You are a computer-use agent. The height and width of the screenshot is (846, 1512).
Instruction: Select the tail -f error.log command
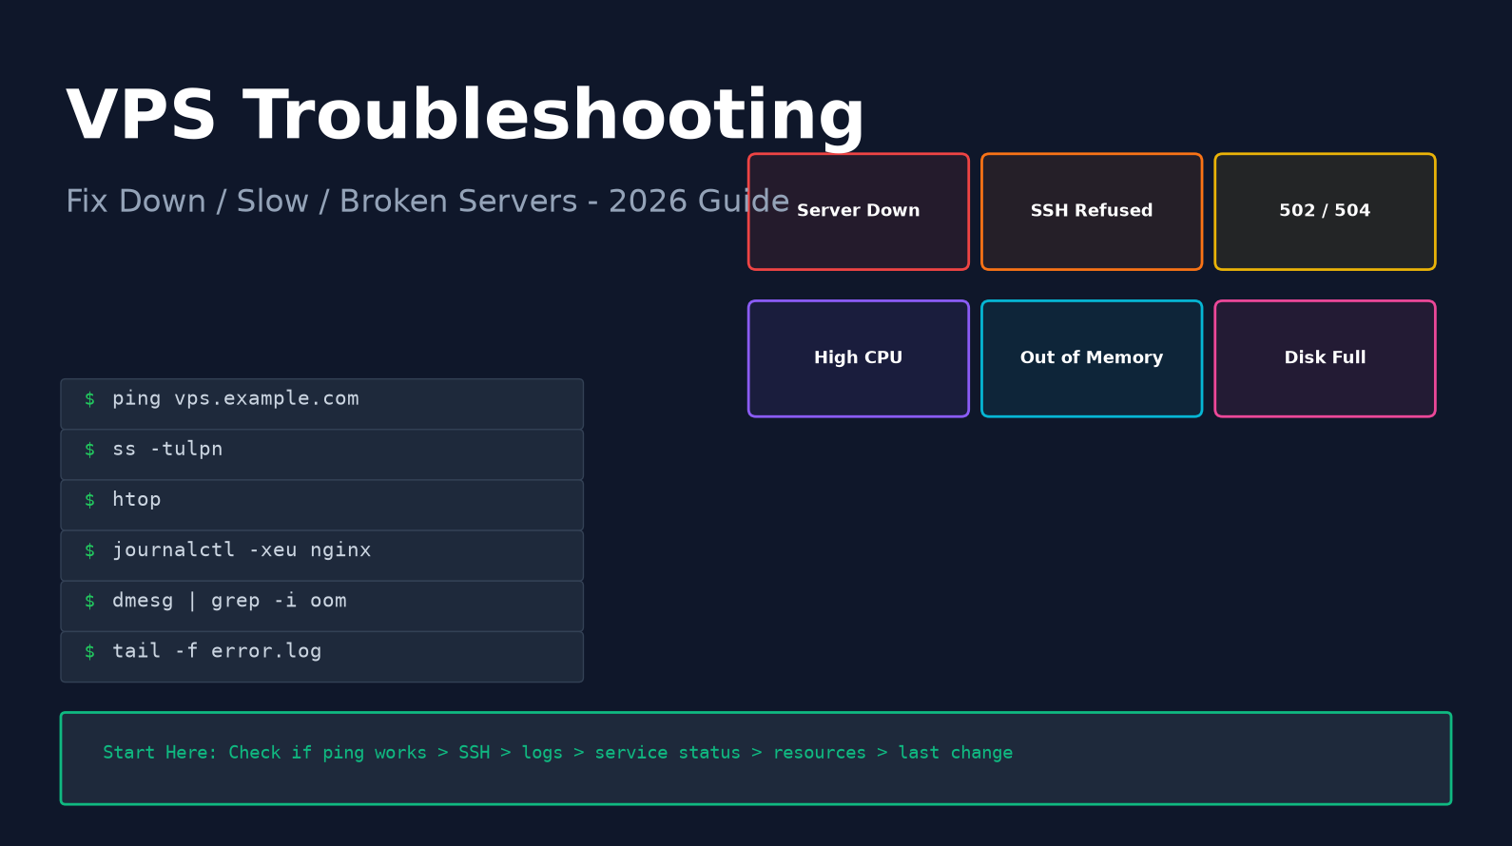[321, 657]
